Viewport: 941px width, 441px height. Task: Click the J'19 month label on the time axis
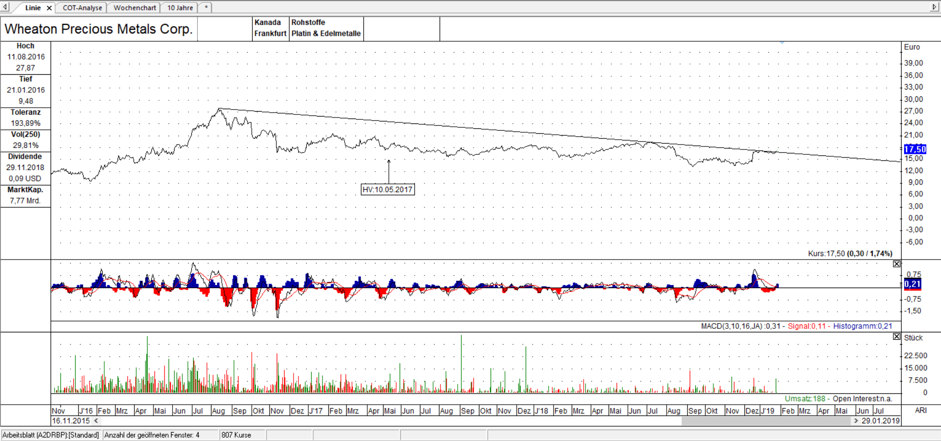(x=767, y=411)
